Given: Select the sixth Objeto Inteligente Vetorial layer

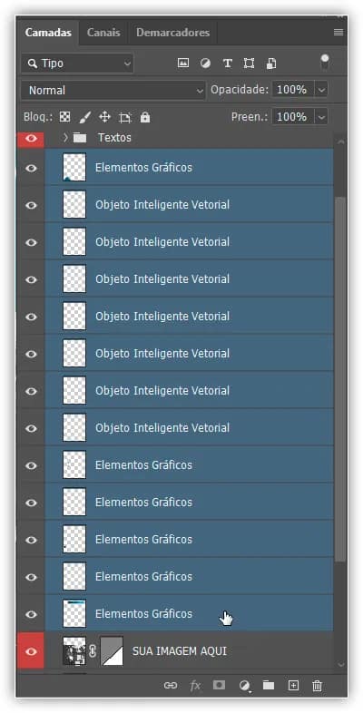Looking at the screenshot, I should coord(190,391).
